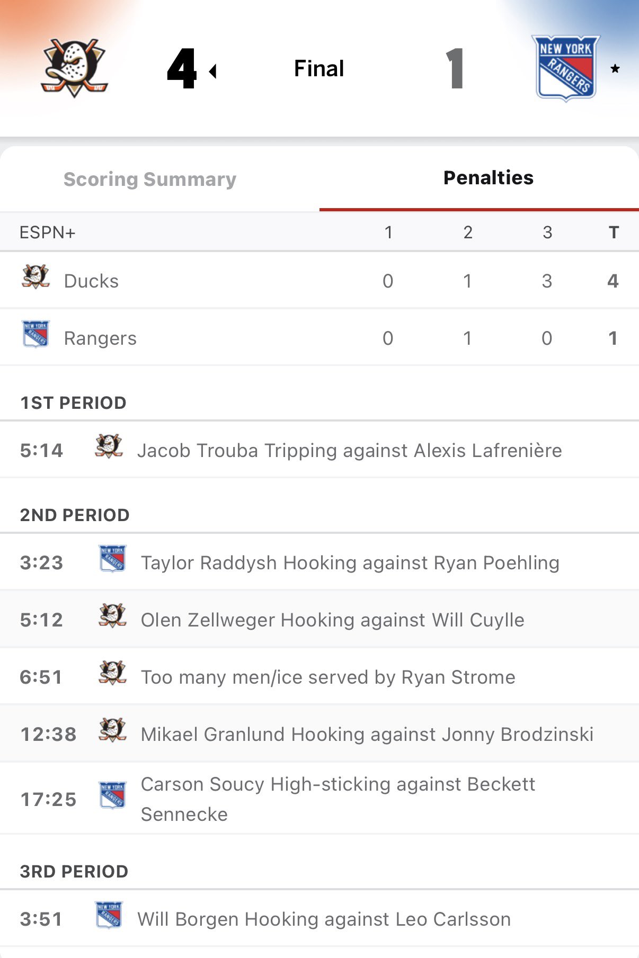Click Ducks icon beside Mikael Granlund penalty
639x958 pixels.
pos(112,730)
